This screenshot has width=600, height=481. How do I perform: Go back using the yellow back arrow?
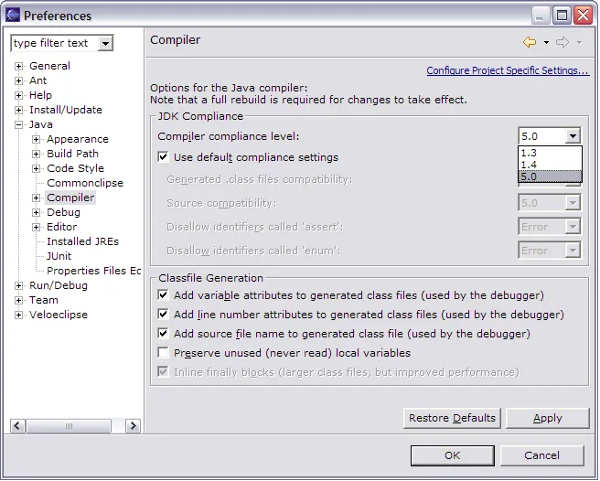pyautogui.click(x=530, y=42)
